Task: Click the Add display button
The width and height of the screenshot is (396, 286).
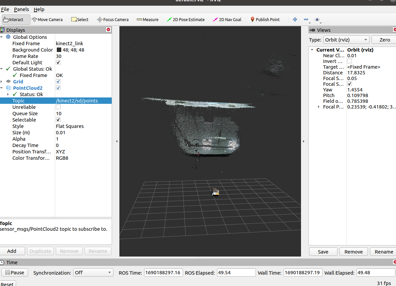Action: (12, 251)
